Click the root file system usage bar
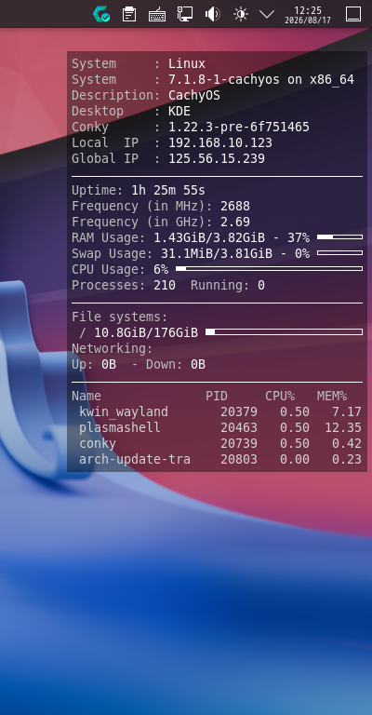Screen dimensions: 372x715 (x=285, y=332)
